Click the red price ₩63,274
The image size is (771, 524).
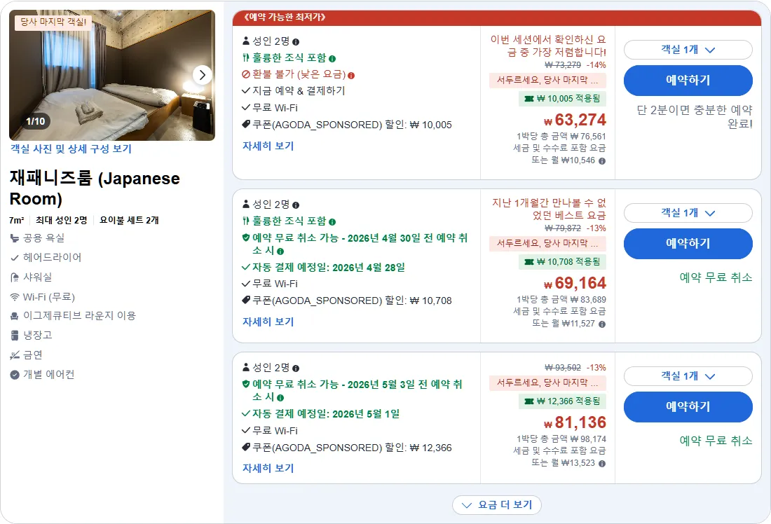pos(575,120)
